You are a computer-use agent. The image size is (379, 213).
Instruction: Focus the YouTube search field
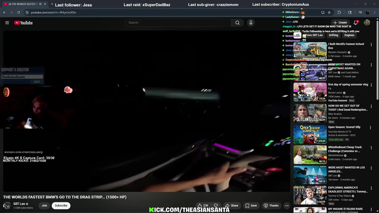[178, 23]
